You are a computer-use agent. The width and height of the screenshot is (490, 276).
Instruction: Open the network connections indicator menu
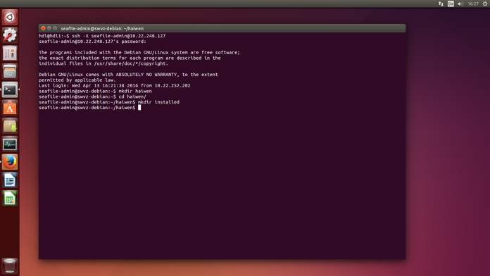pos(441,4)
